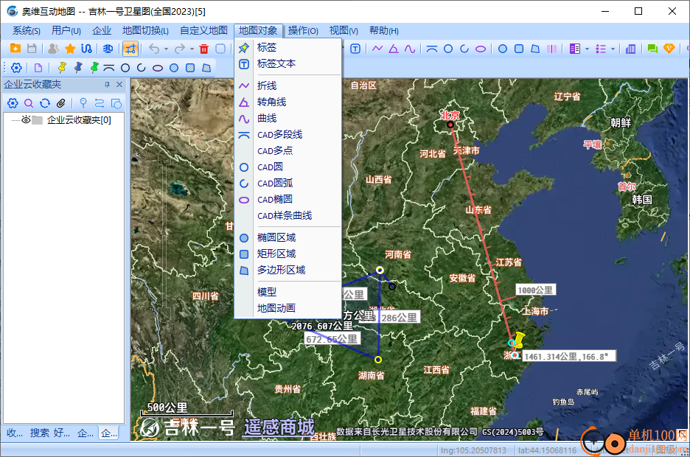Viewport: 690px width, 457px height.
Task: Open the redo history dropdown arrow
Action: click(x=192, y=49)
